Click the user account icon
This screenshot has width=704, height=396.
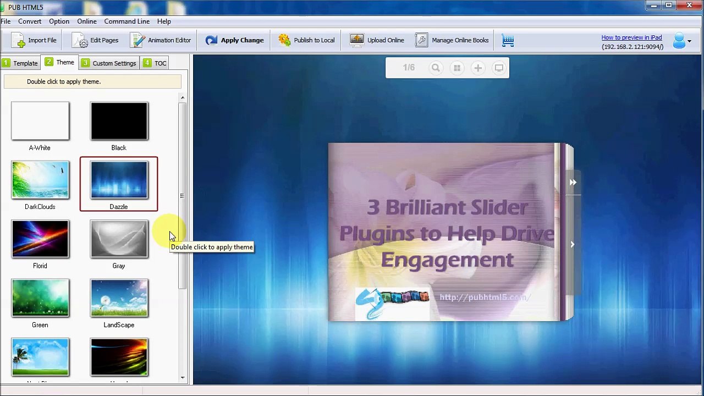(679, 41)
